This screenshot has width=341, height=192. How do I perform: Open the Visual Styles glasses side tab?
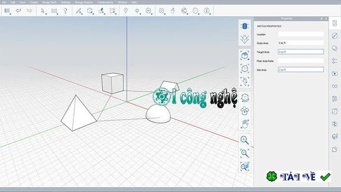335,86
